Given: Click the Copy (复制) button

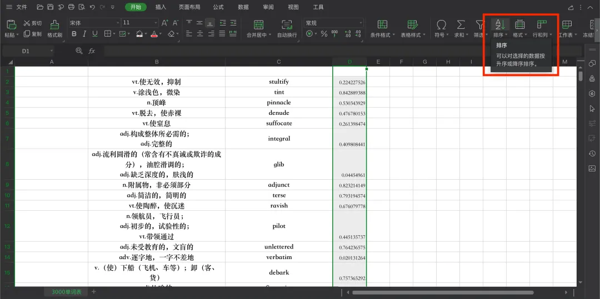Looking at the screenshot, I should pyautogui.click(x=33, y=34).
